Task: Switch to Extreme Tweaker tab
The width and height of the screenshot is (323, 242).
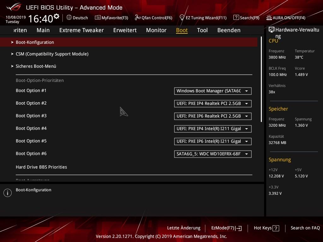Action: pos(81,30)
